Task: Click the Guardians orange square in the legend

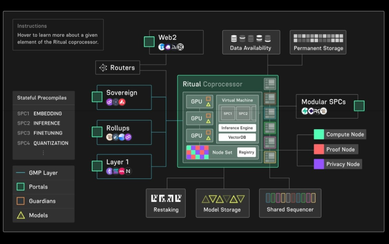Action: click(21, 201)
